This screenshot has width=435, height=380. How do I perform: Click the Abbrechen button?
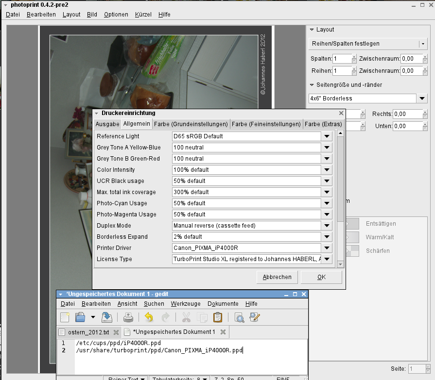tap(277, 277)
